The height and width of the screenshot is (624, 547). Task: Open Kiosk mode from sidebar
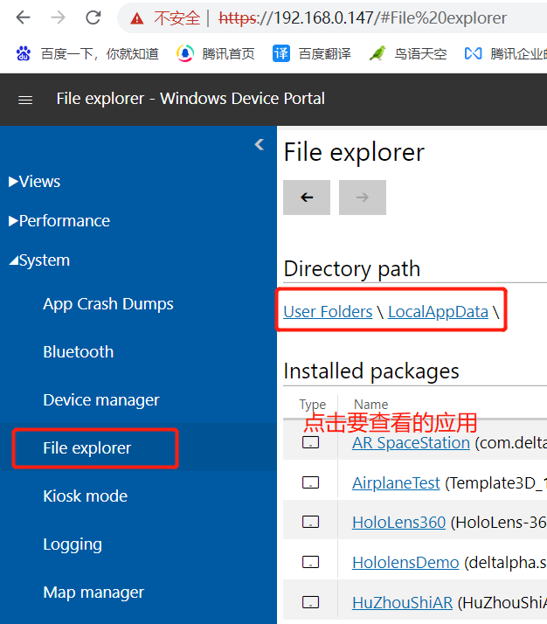[85, 496]
